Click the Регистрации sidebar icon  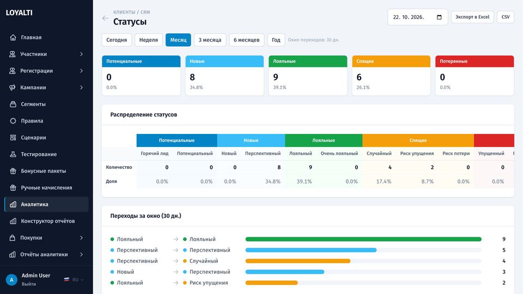(13, 71)
